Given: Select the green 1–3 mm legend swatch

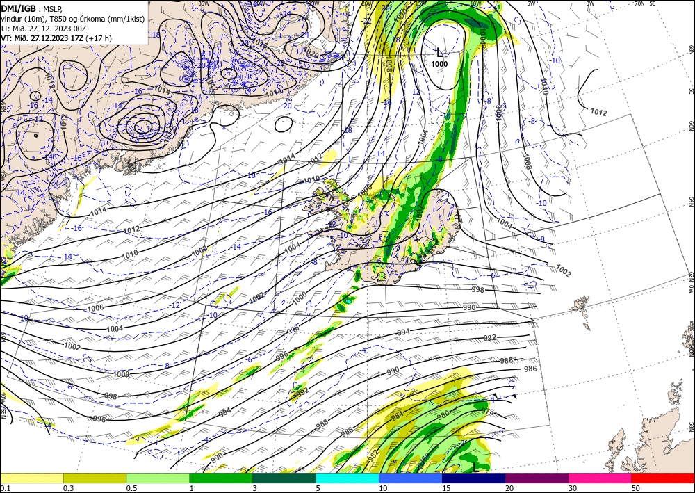Looking at the screenshot, I should point(221,478).
